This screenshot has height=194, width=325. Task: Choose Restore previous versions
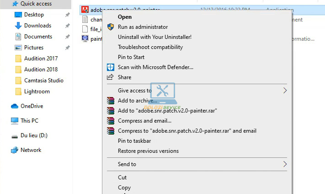[x=148, y=151]
